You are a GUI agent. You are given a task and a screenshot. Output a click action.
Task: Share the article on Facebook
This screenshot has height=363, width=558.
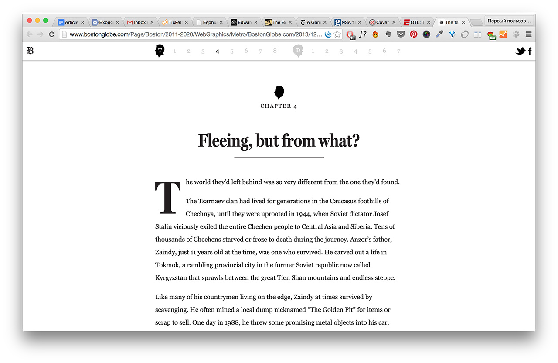point(530,51)
